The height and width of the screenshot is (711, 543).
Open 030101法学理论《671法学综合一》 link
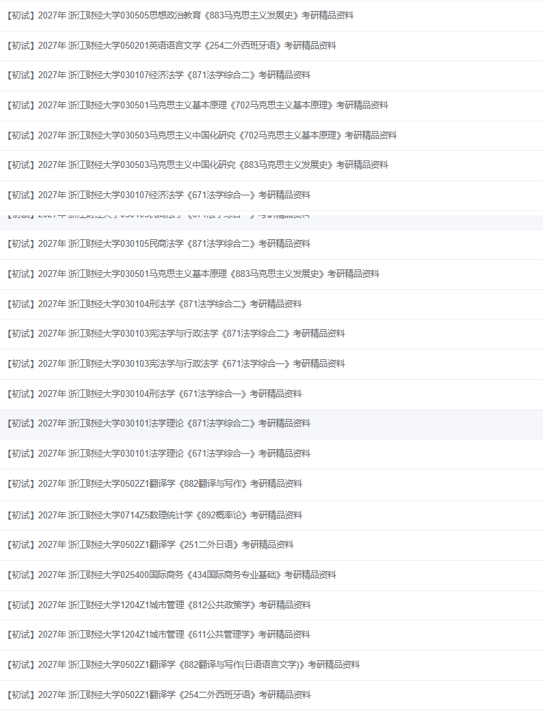coord(158,453)
